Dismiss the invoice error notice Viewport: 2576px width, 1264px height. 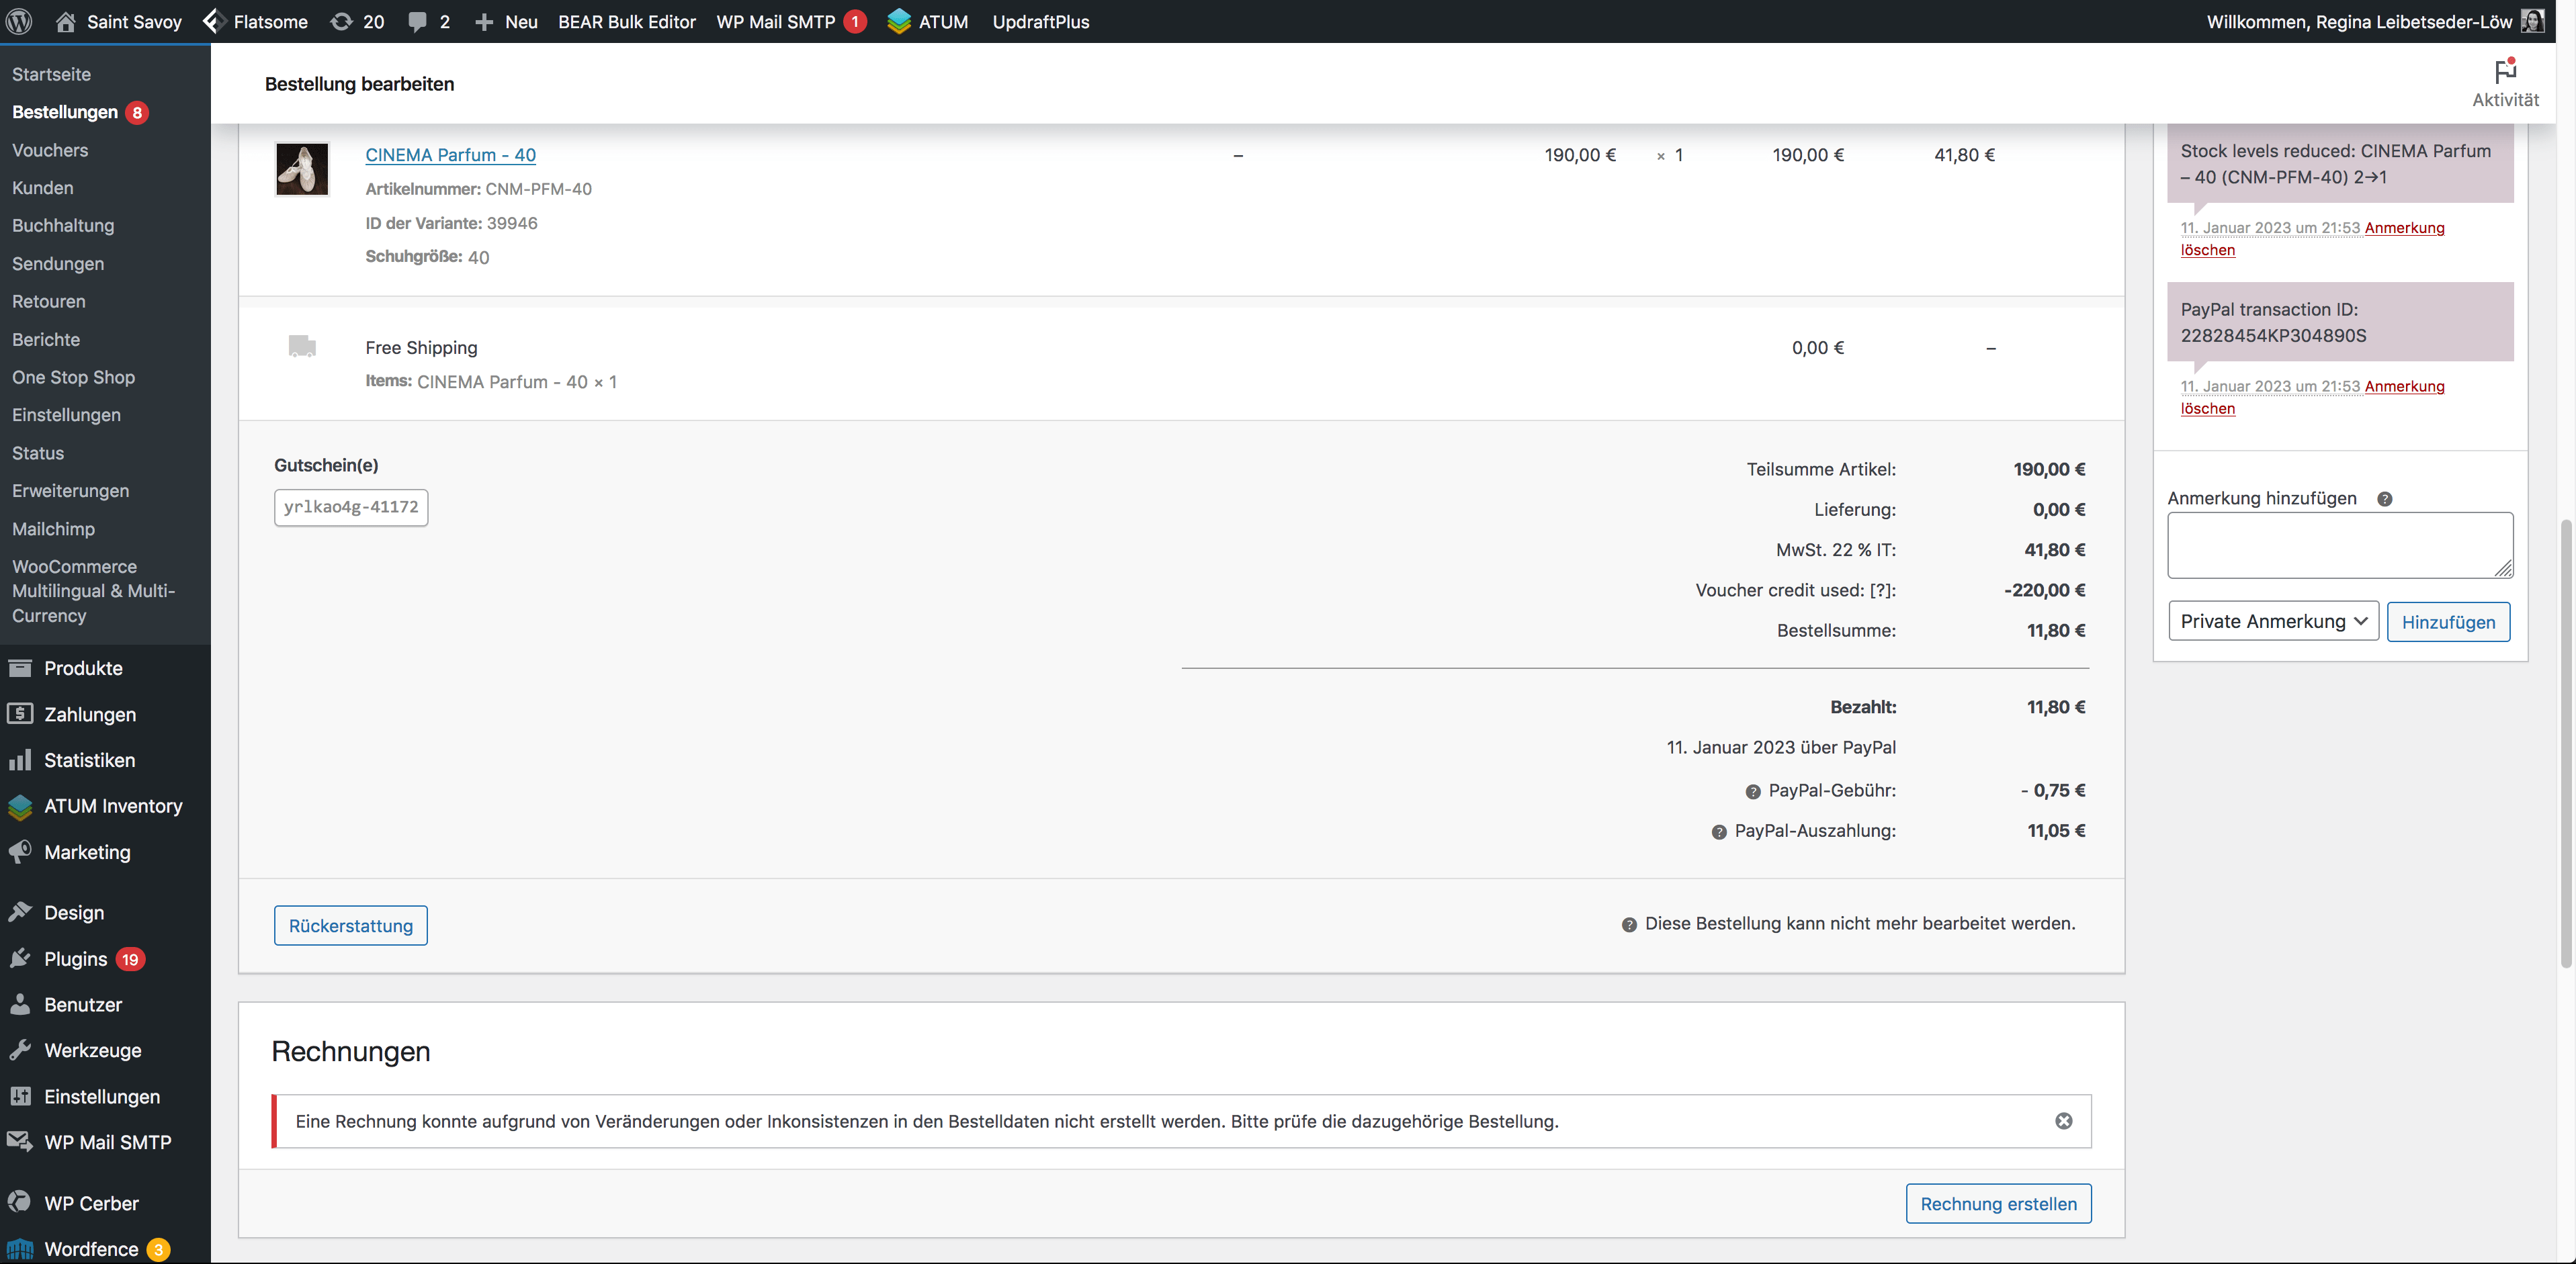point(2063,1121)
